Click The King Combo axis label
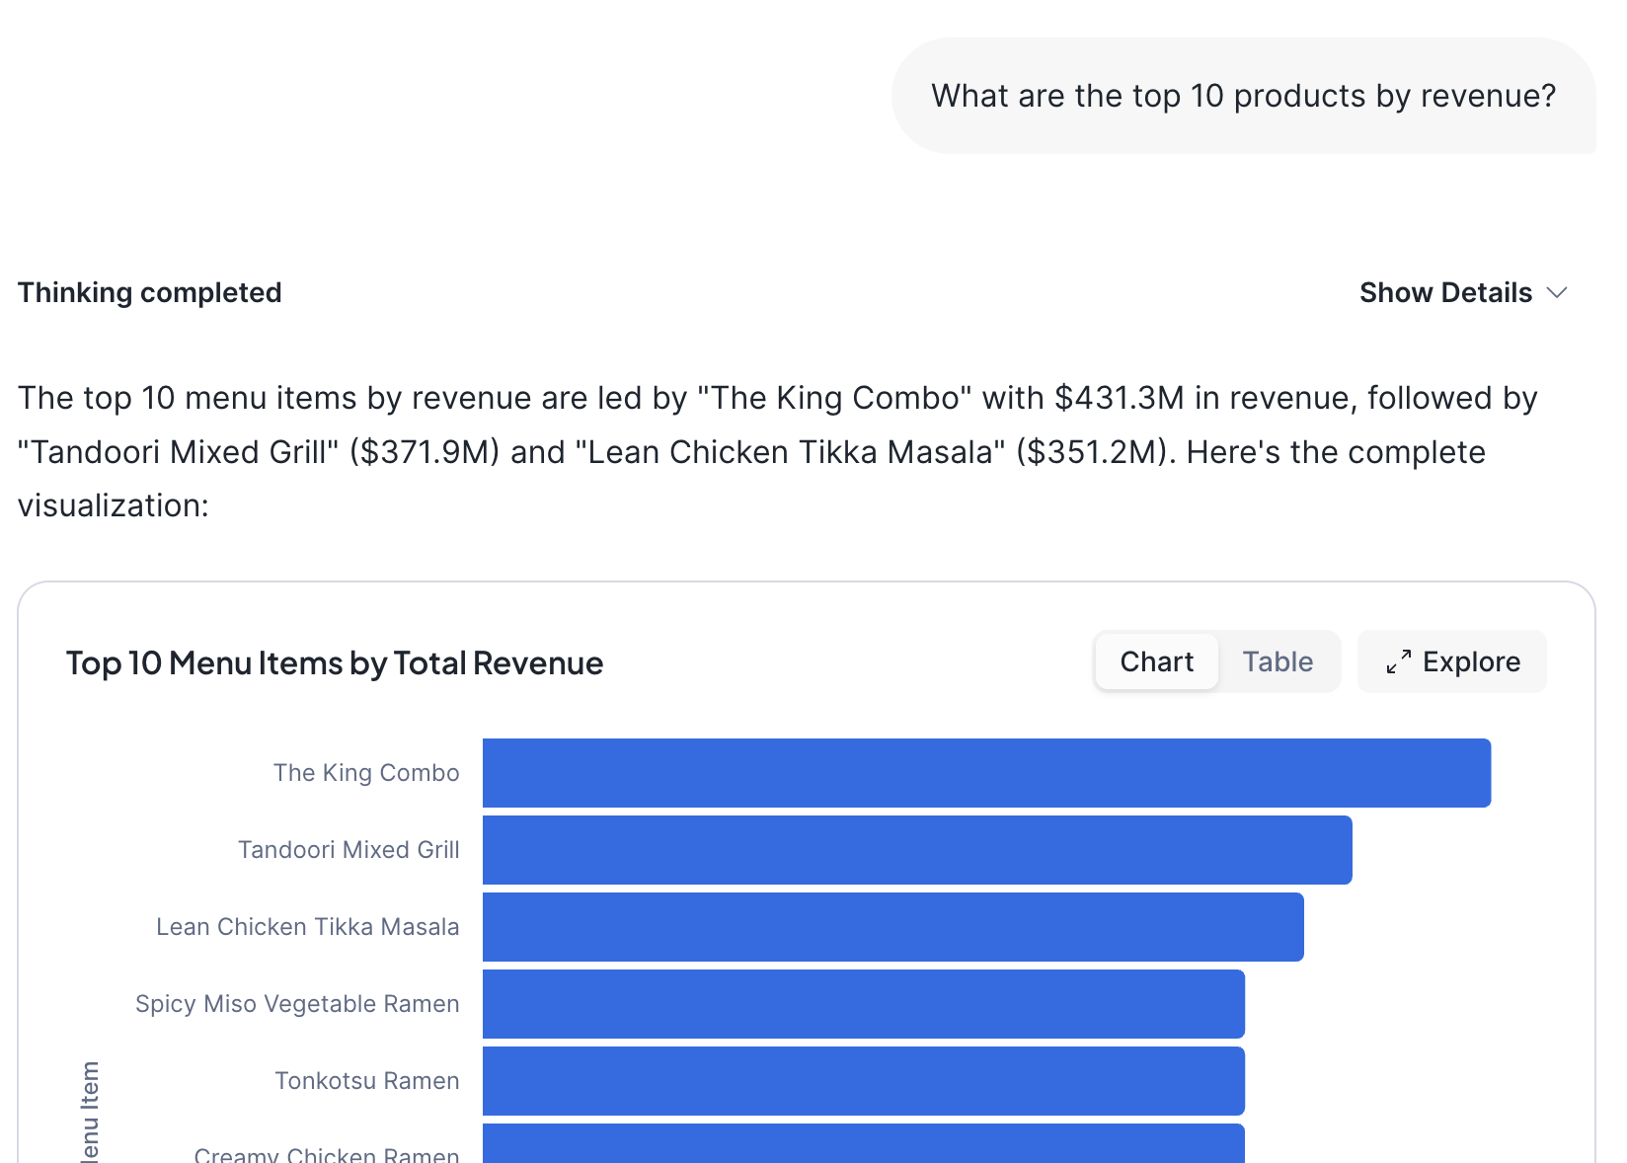 click(366, 773)
